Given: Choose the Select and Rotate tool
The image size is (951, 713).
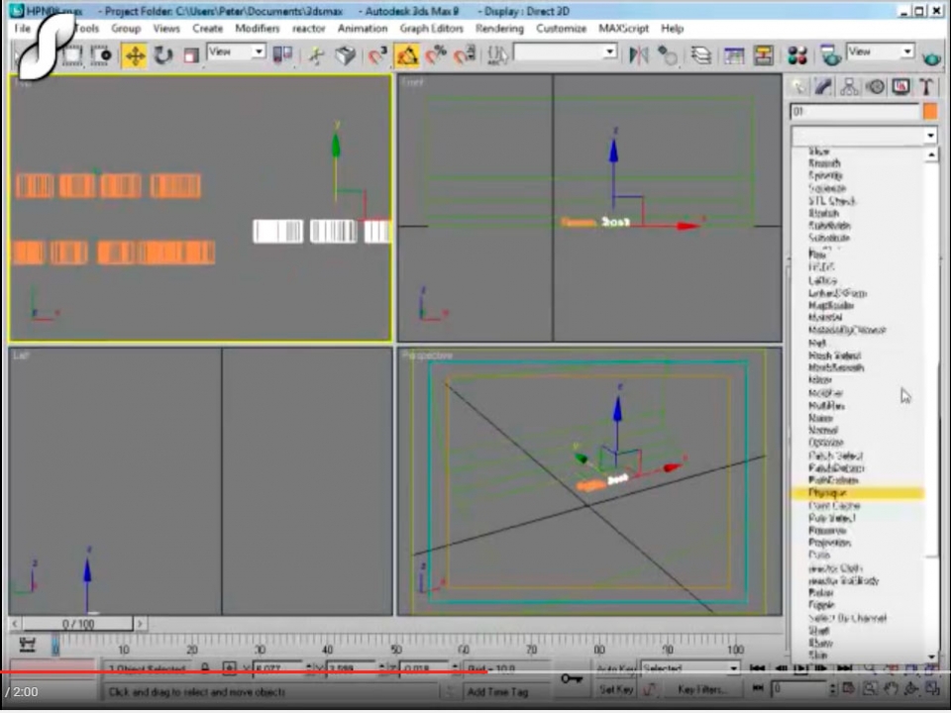Looking at the screenshot, I should (163, 55).
